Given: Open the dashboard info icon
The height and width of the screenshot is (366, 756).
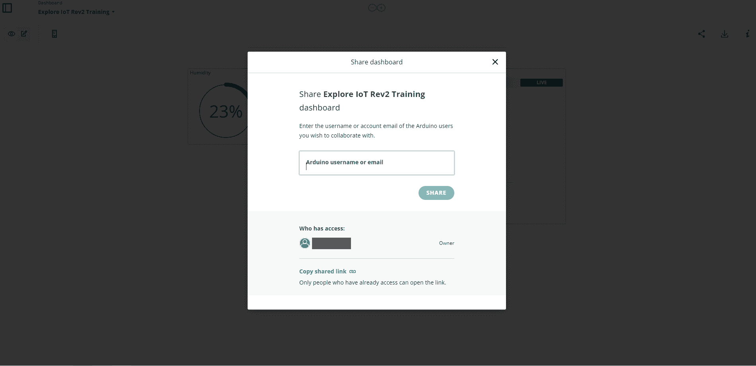Looking at the screenshot, I should click(x=748, y=34).
